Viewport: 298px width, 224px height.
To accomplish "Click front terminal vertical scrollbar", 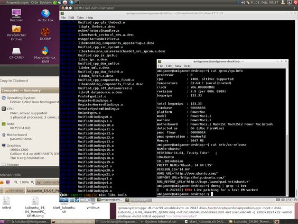I will pos(287,132).
